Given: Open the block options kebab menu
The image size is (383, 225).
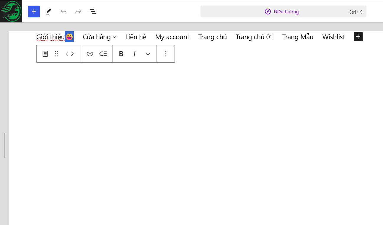Looking at the screenshot, I should [x=166, y=54].
